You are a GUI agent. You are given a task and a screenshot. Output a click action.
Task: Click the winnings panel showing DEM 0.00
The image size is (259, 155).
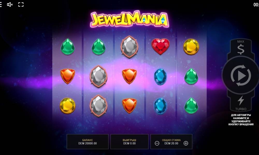pos(129,142)
